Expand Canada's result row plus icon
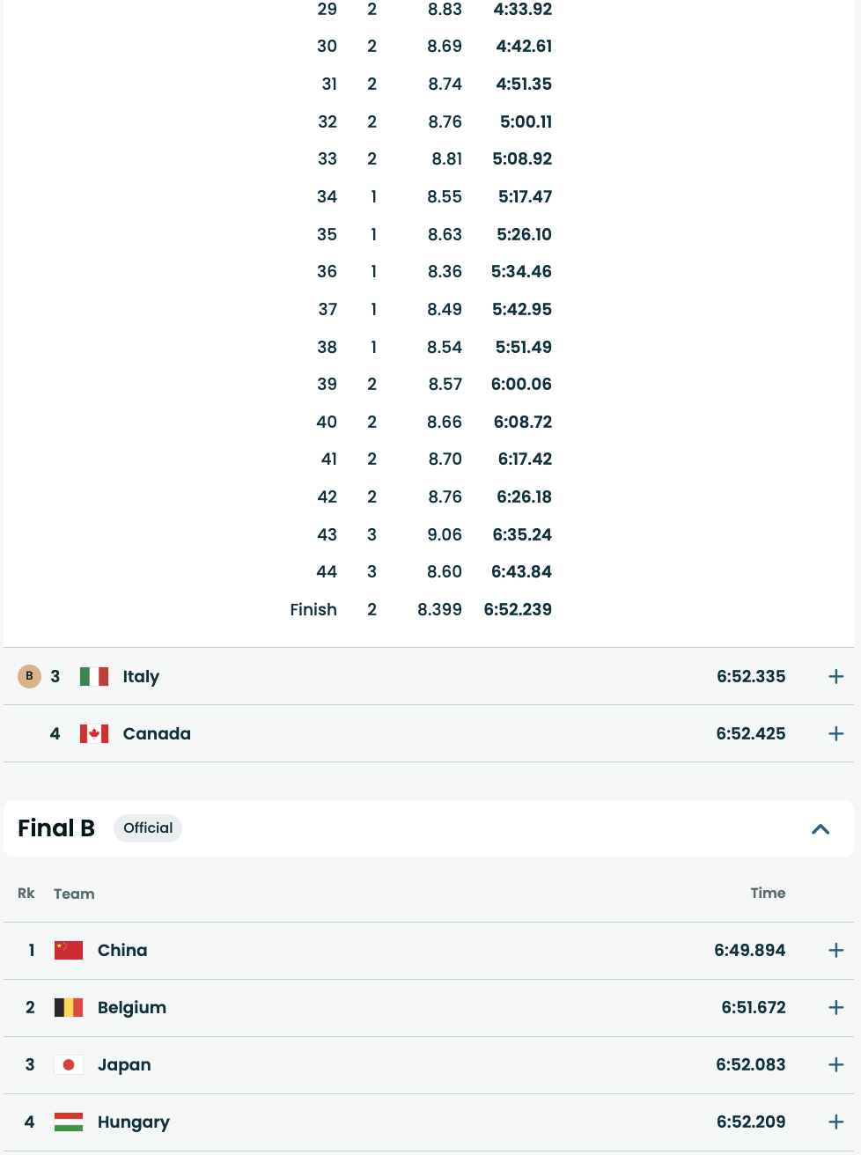This screenshot has height=1155, width=861. 835,733
